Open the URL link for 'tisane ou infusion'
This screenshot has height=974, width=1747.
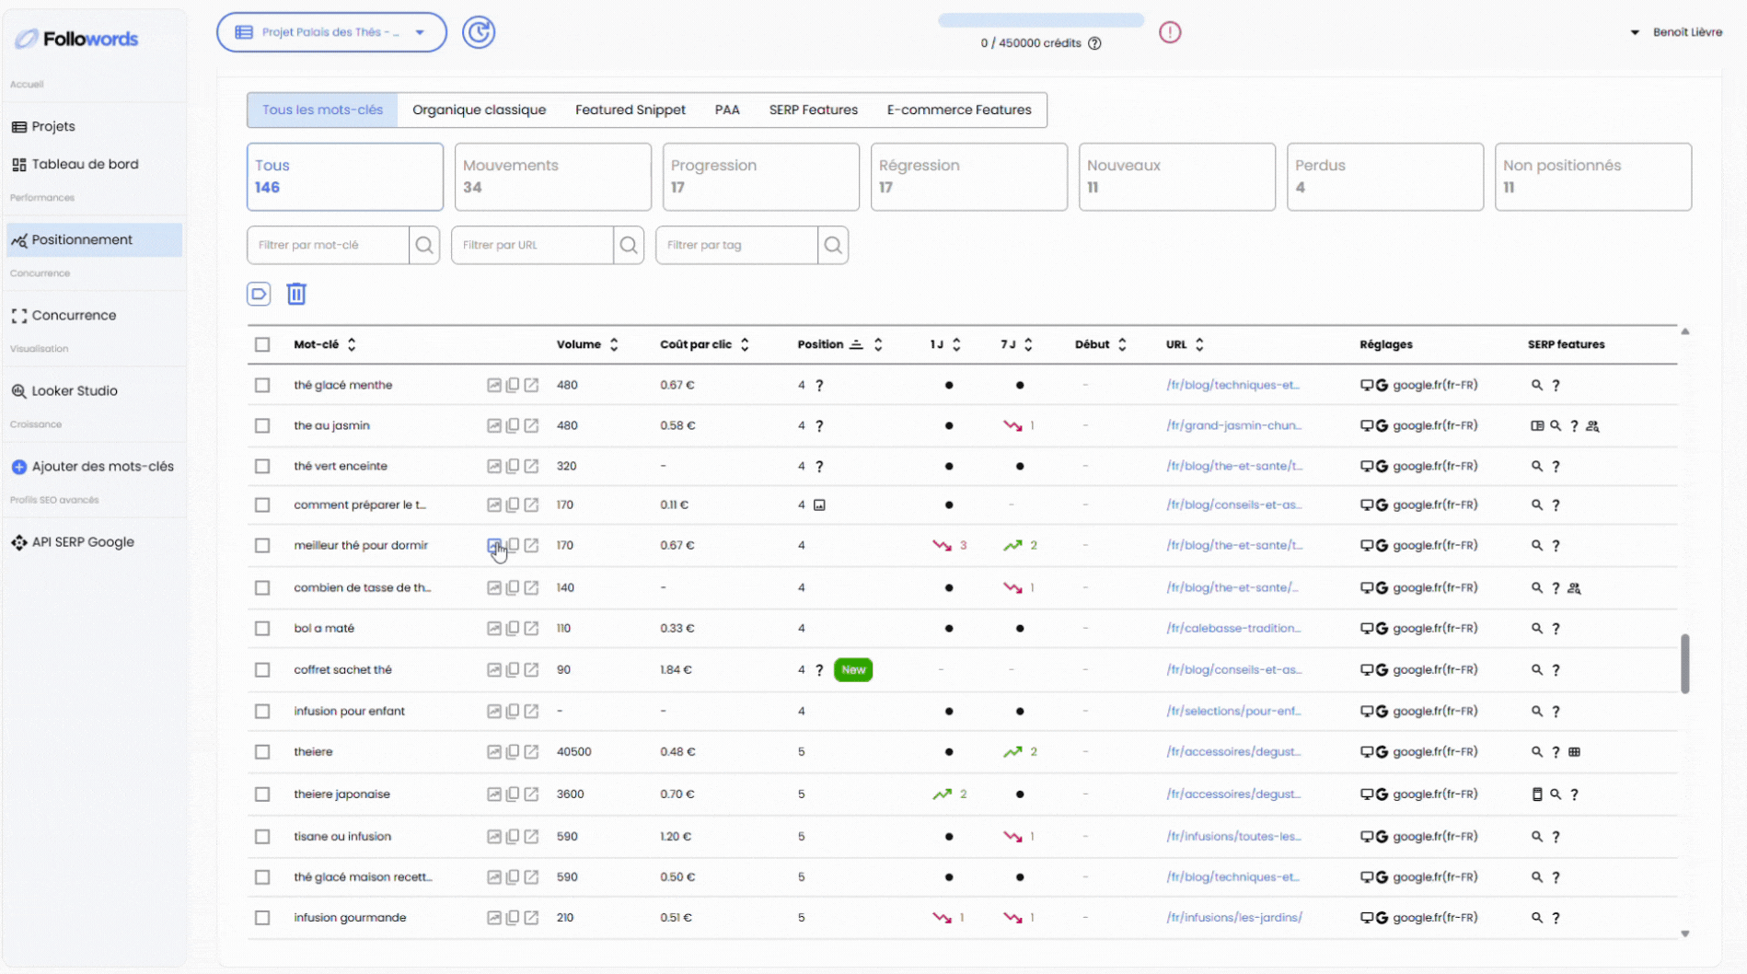[1232, 837]
